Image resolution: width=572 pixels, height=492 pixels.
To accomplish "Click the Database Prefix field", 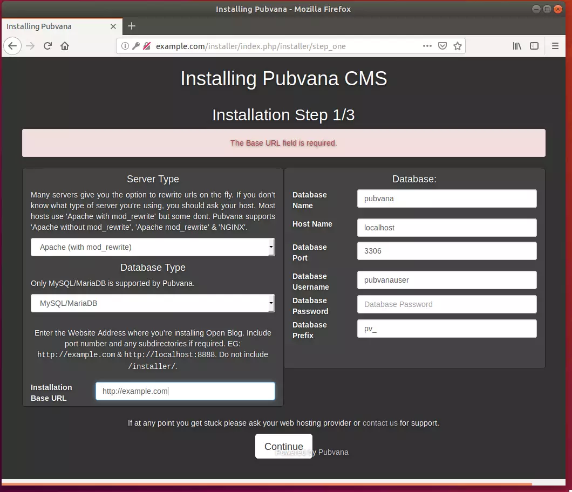I will [447, 329].
